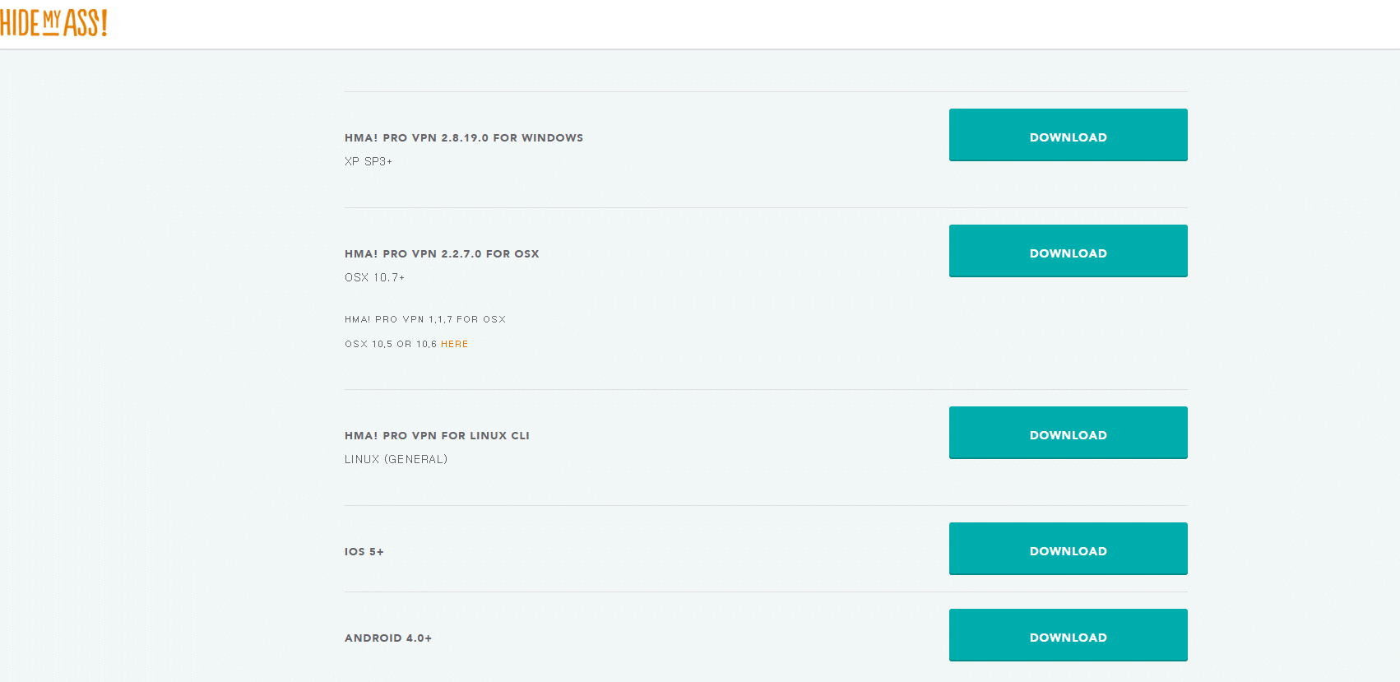Click the OSX 10.7+ requirement text
The image size is (1400, 682).
(374, 277)
